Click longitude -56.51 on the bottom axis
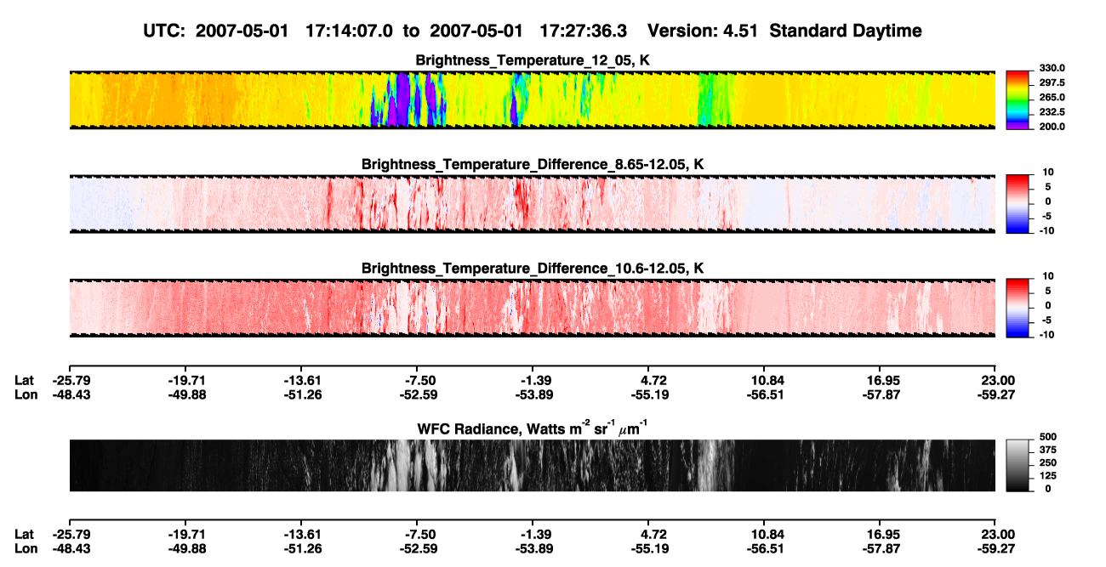1106x567 pixels. click(x=765, y=548)
